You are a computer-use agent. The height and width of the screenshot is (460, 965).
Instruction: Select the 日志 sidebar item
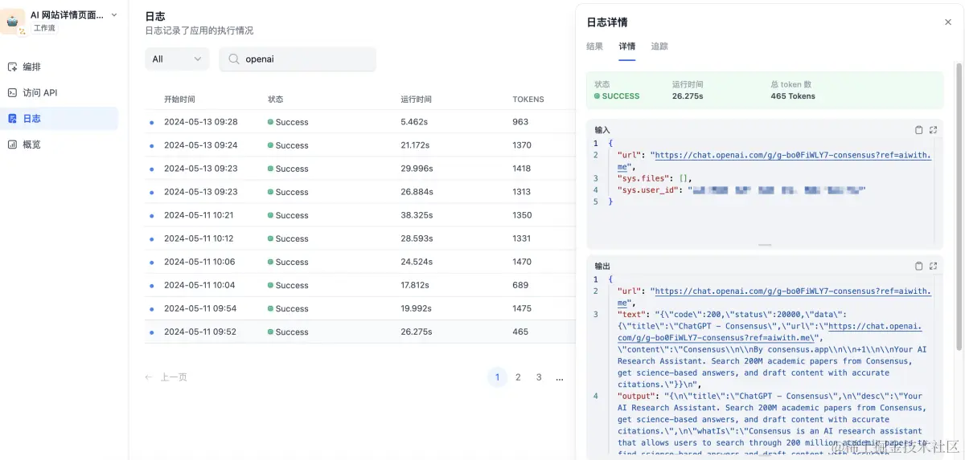(59, 118)
